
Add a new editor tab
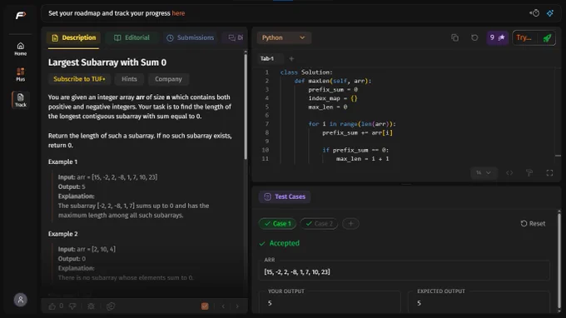tap(291, 58)
